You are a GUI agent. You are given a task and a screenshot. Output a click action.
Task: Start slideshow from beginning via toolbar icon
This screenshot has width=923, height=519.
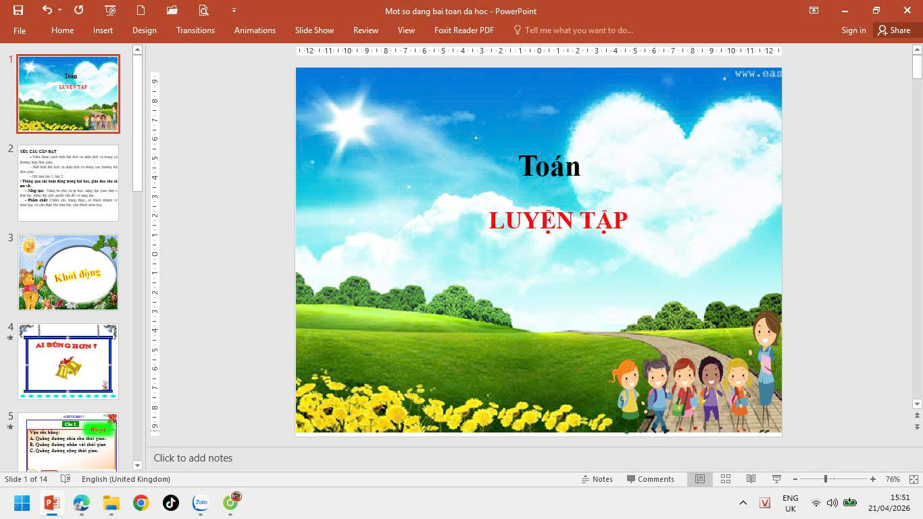point(110,10)
